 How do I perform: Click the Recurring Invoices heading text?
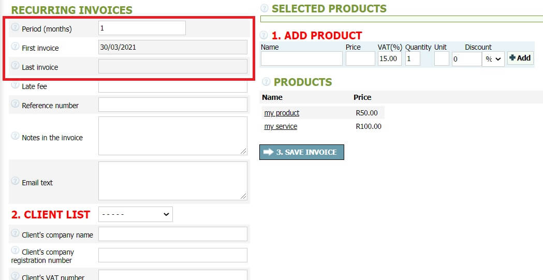(71, 10)
